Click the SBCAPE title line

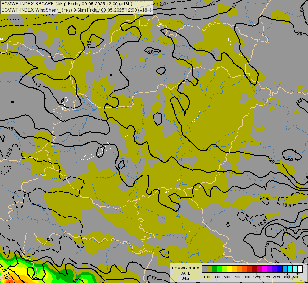pos(67,4)
